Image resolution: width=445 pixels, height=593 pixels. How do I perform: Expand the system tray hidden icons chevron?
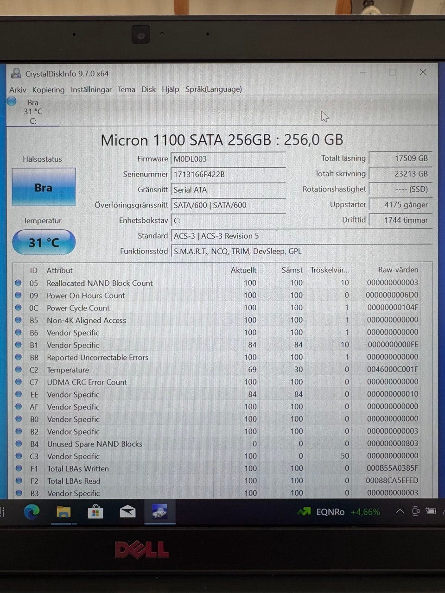tap(400, 511)
